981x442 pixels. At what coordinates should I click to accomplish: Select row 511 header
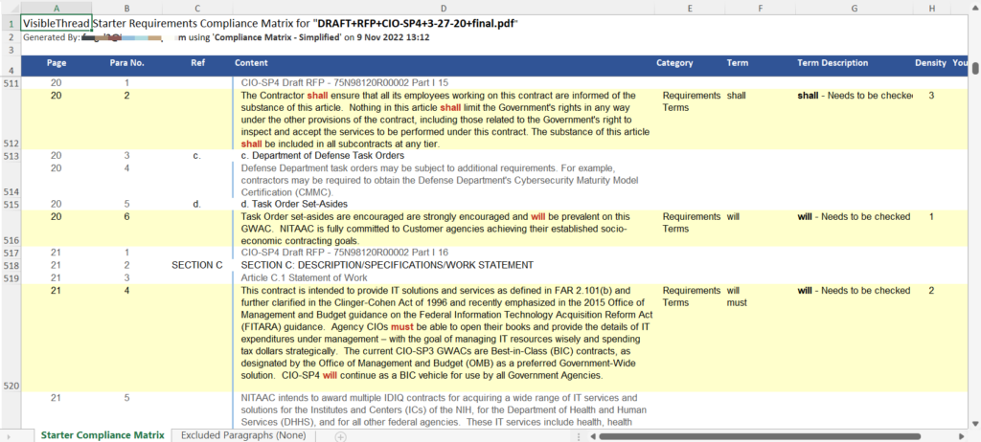10,82
